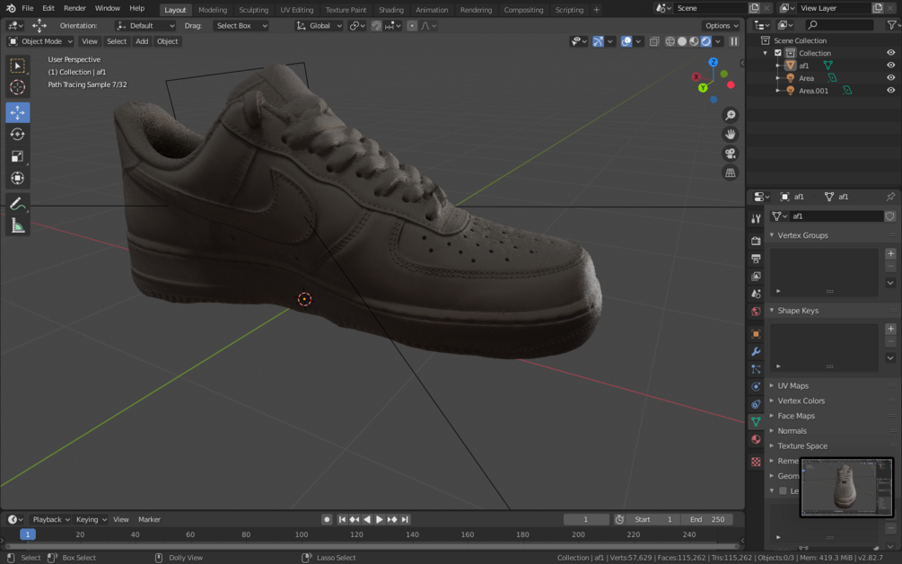Switch to material preview shading

tap(695, 41)
